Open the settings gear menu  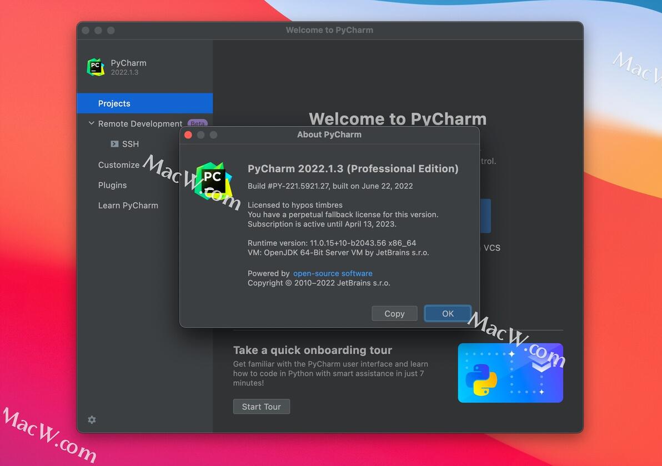click(92, 419)
